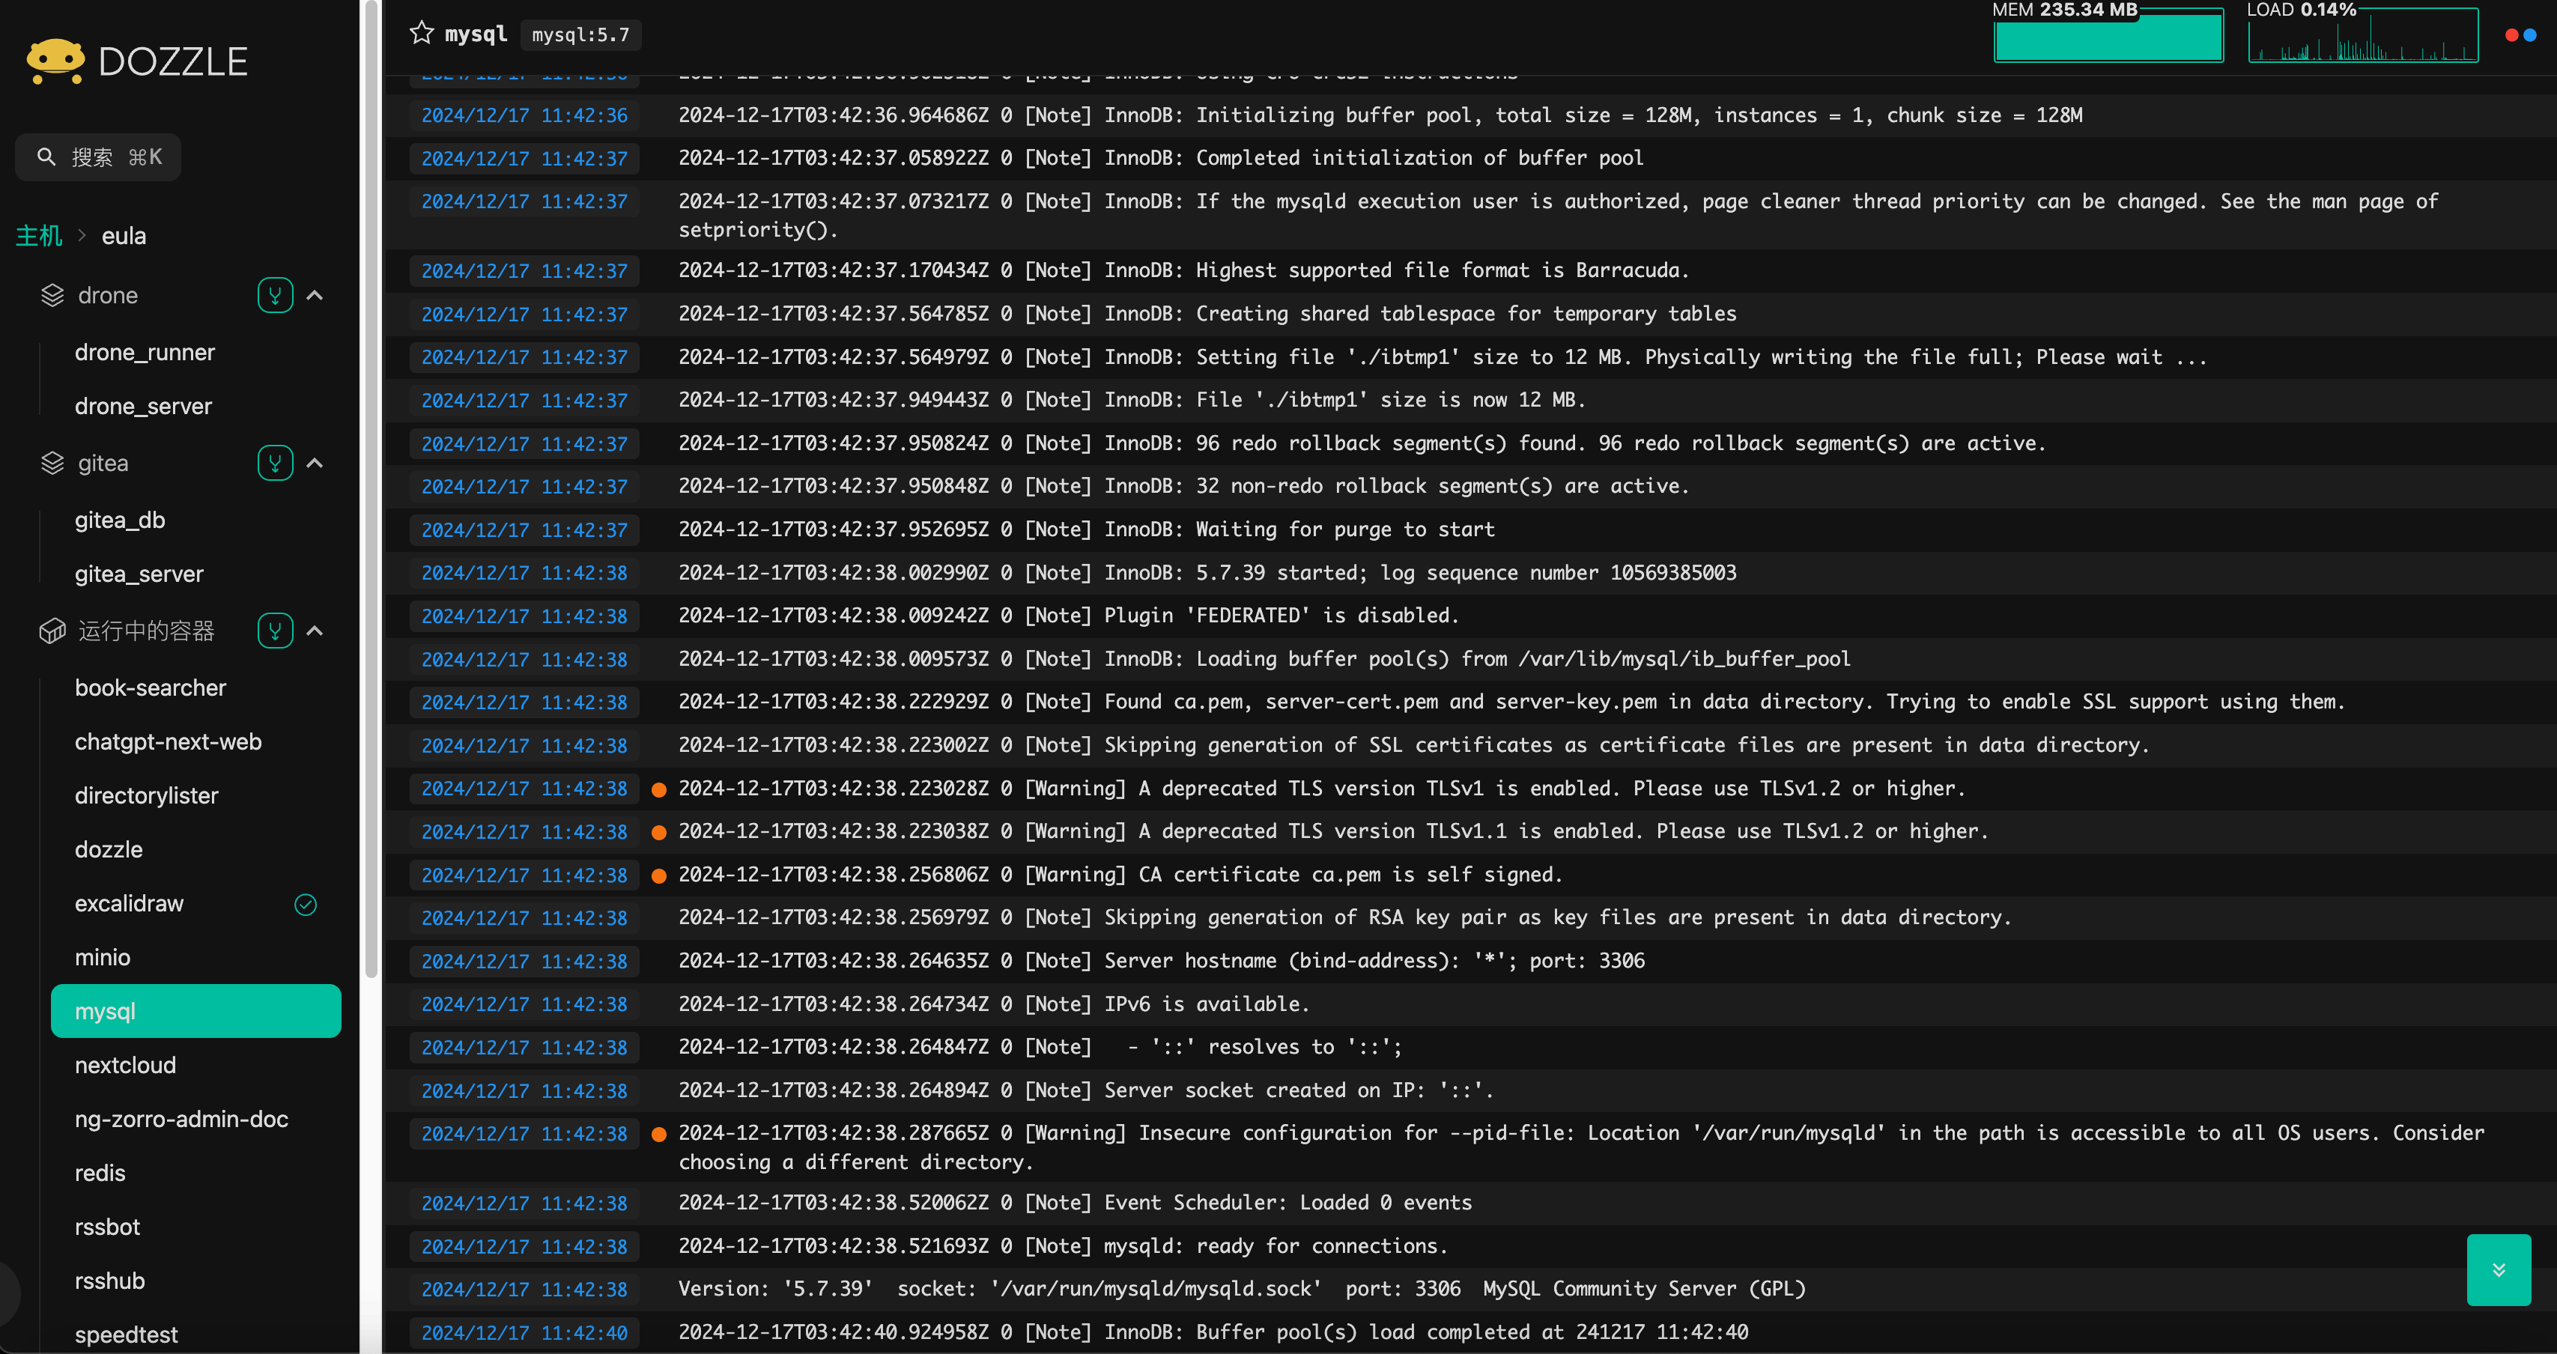Open excalidraw container logs
The image size is (2557, 1354).
(129, 905)
